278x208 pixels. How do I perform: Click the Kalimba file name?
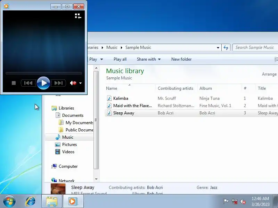pyautogui.click(x=121, y=98)
